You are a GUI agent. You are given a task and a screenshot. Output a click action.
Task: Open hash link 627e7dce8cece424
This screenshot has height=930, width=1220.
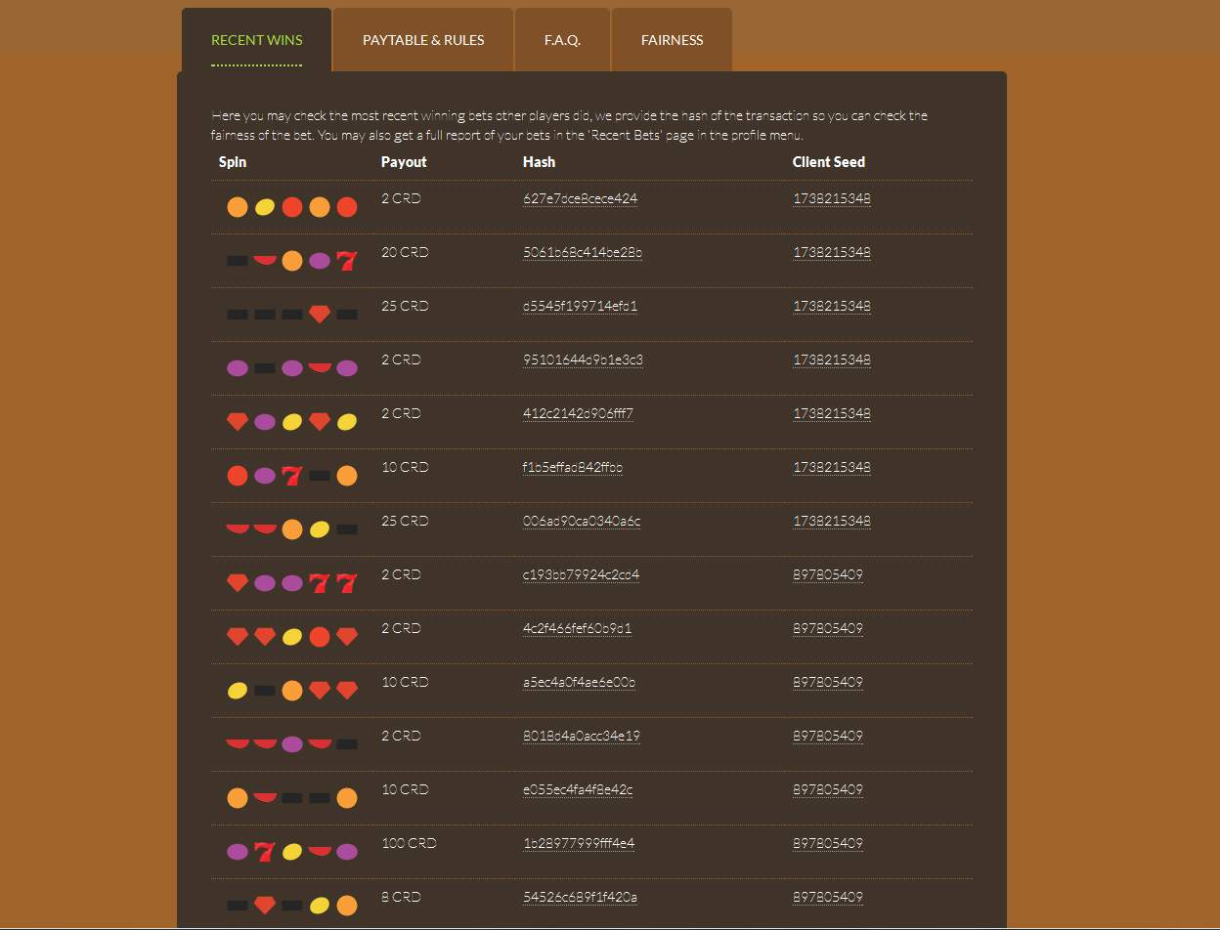(x=580, y=198)
